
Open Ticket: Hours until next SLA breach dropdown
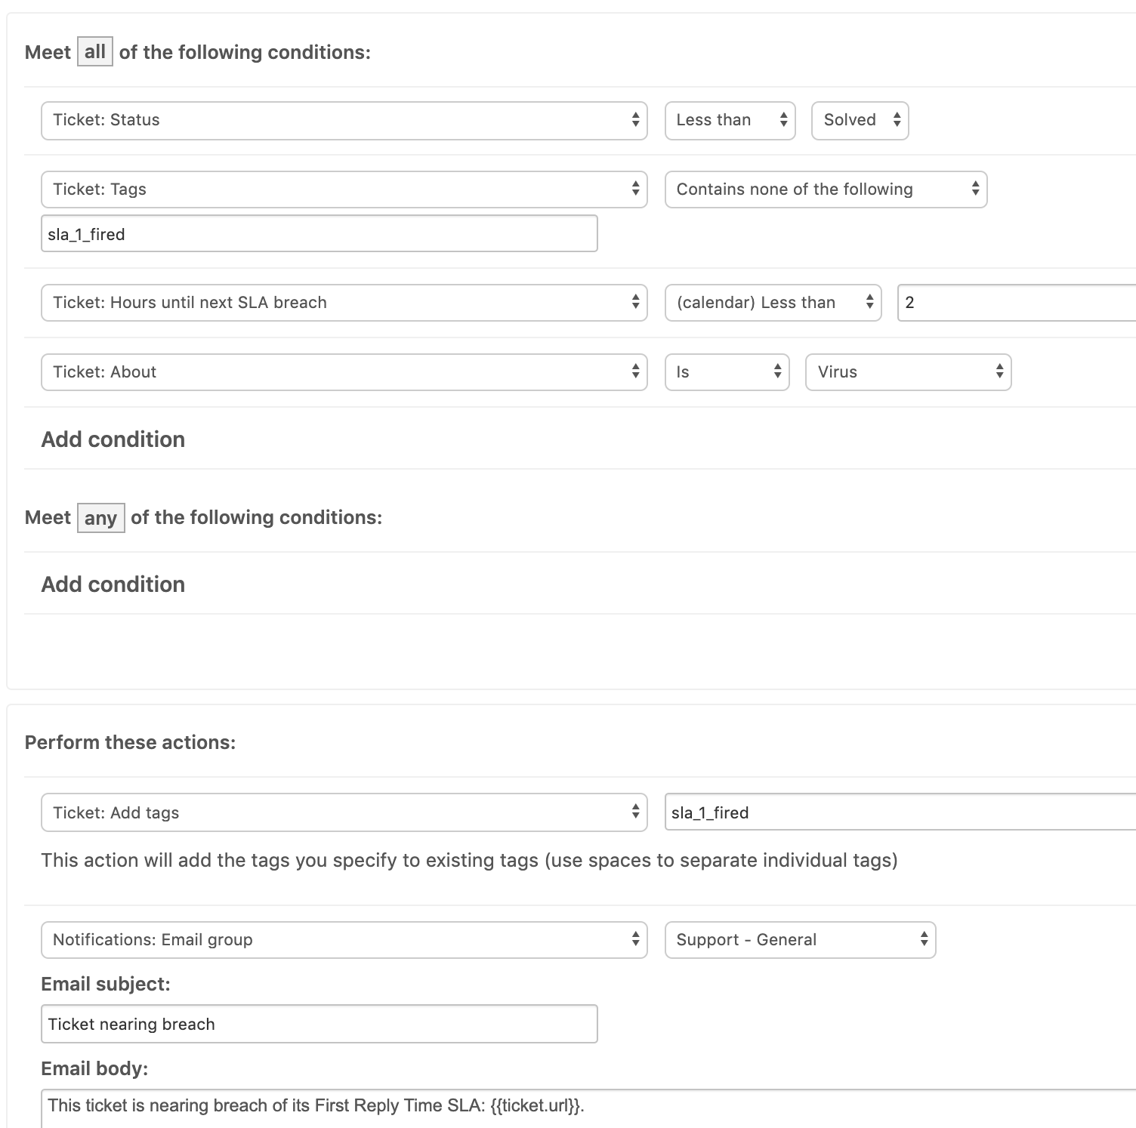tap(344, 303)
